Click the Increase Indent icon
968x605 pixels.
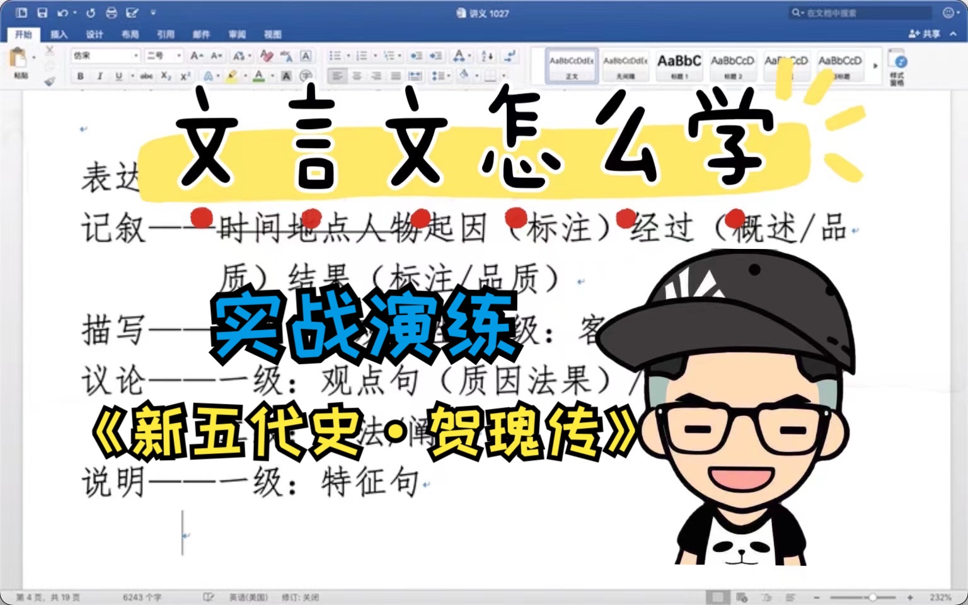click(436, 55)
